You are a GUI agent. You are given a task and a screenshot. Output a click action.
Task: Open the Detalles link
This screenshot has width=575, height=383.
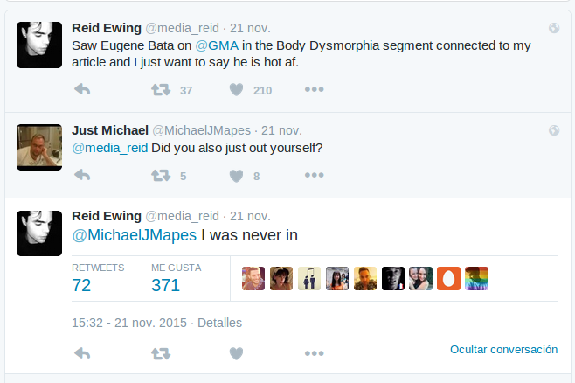[x=219, y=323]
